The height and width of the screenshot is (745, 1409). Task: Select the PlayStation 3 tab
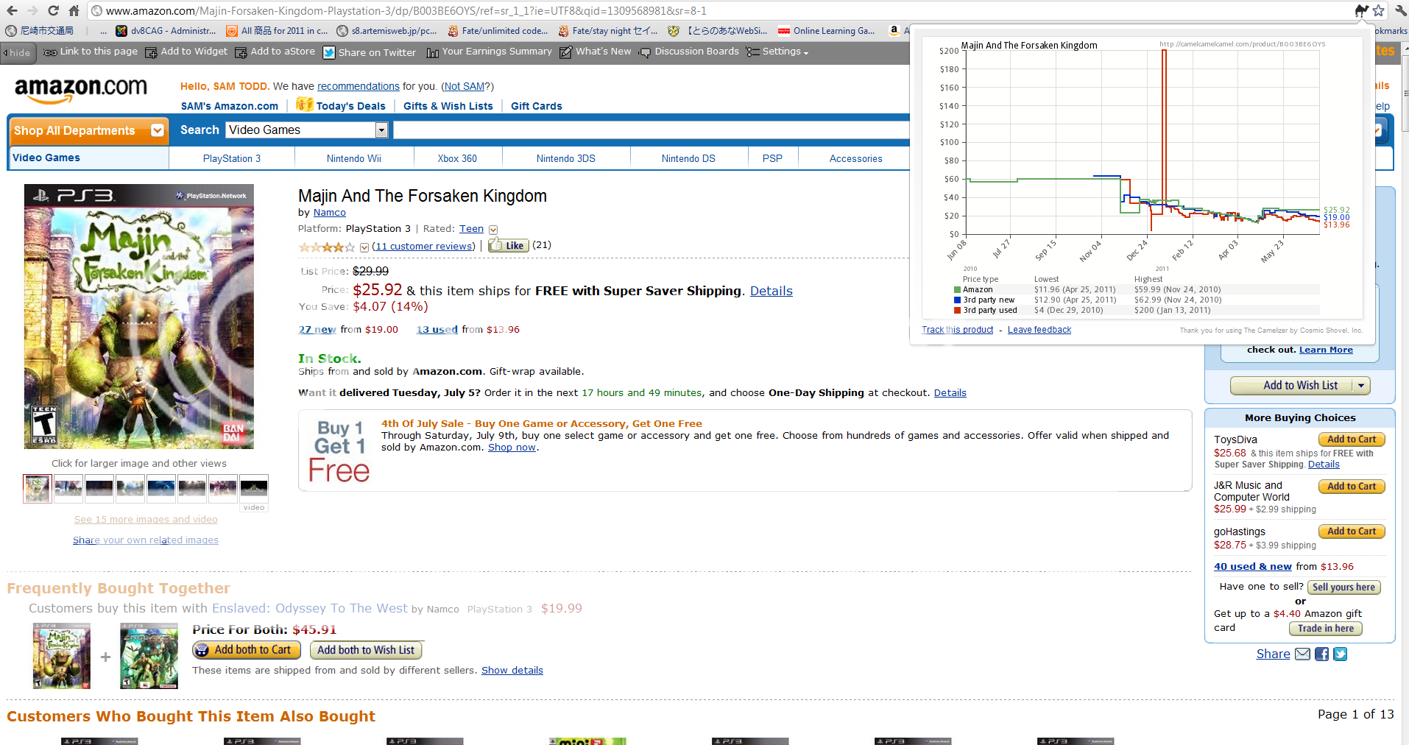232,158
